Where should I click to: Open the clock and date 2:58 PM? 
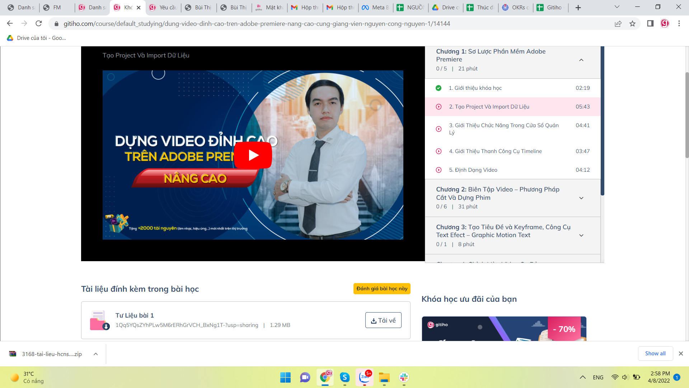(659, 377)
